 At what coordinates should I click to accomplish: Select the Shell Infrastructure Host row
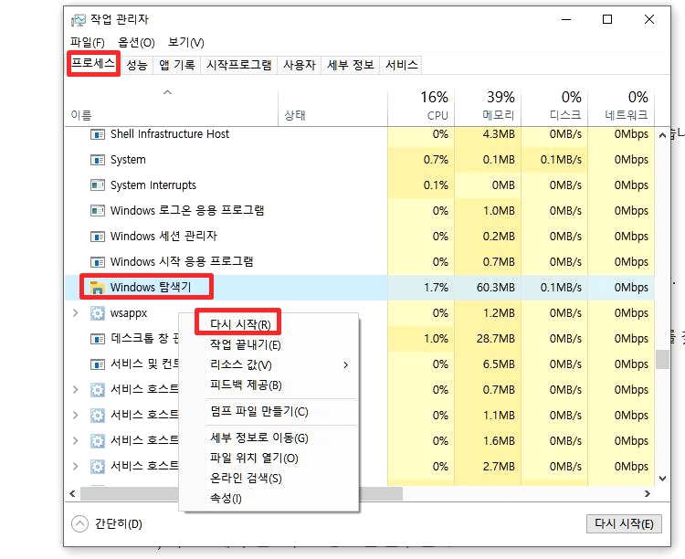pyautogui.click(x=359, y=134)
